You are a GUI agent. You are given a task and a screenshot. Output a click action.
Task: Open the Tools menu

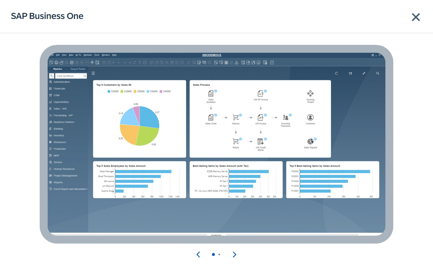click(97, 55)
